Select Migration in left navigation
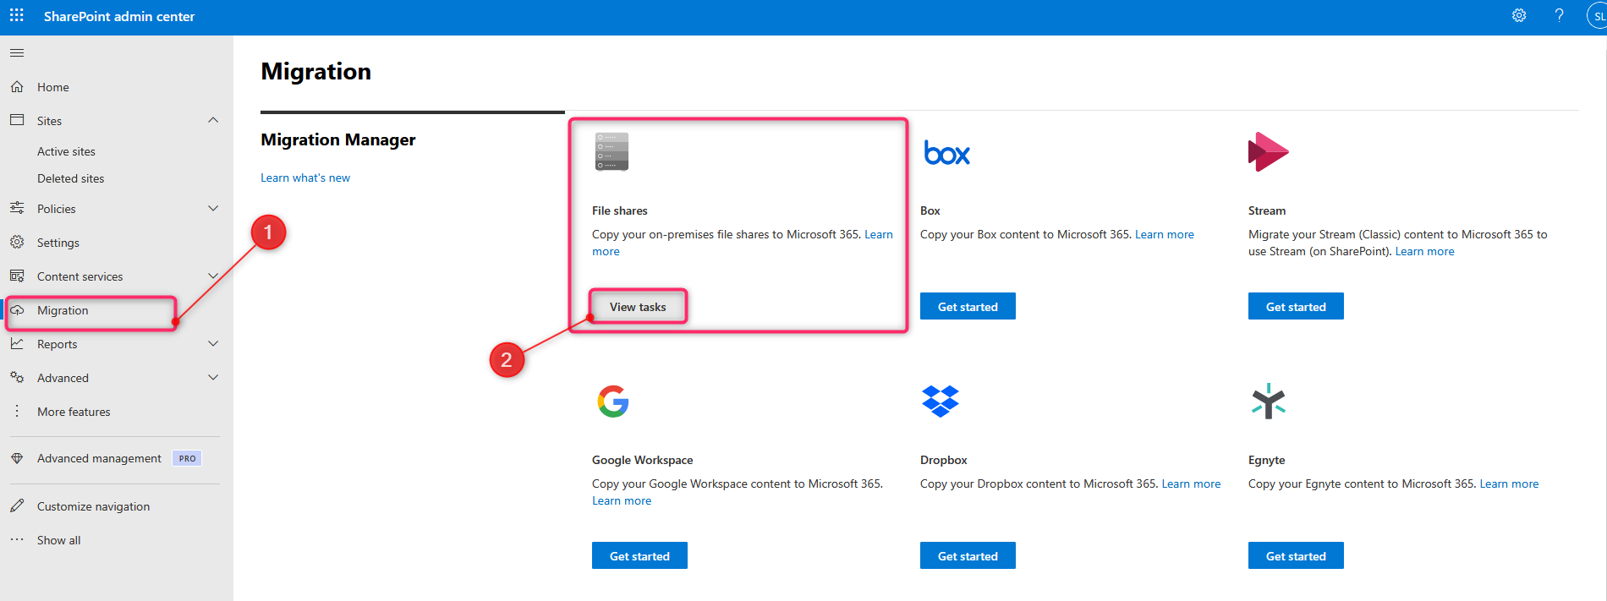Screen dimensions: 1607x601 (63, 310)
